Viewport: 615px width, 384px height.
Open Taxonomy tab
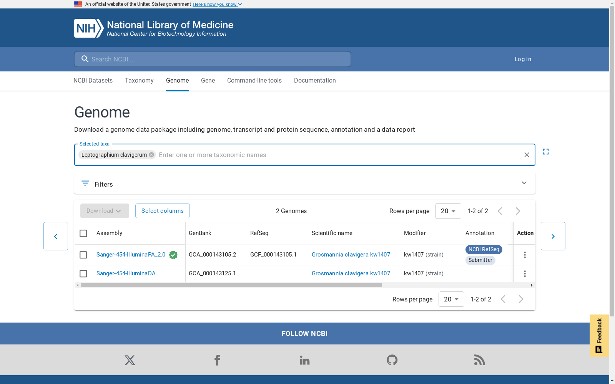coord(139,80)
